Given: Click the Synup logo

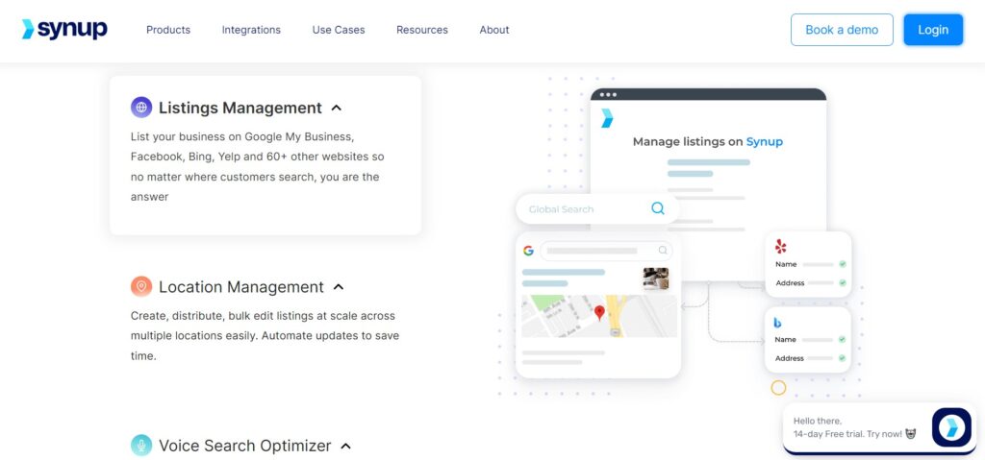Looking at the screenshot, I should pyautogui.click(x=64, y=29).
